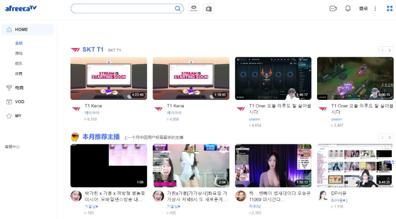Select 全部 category

pyautogui.click(x=19, y=43)
